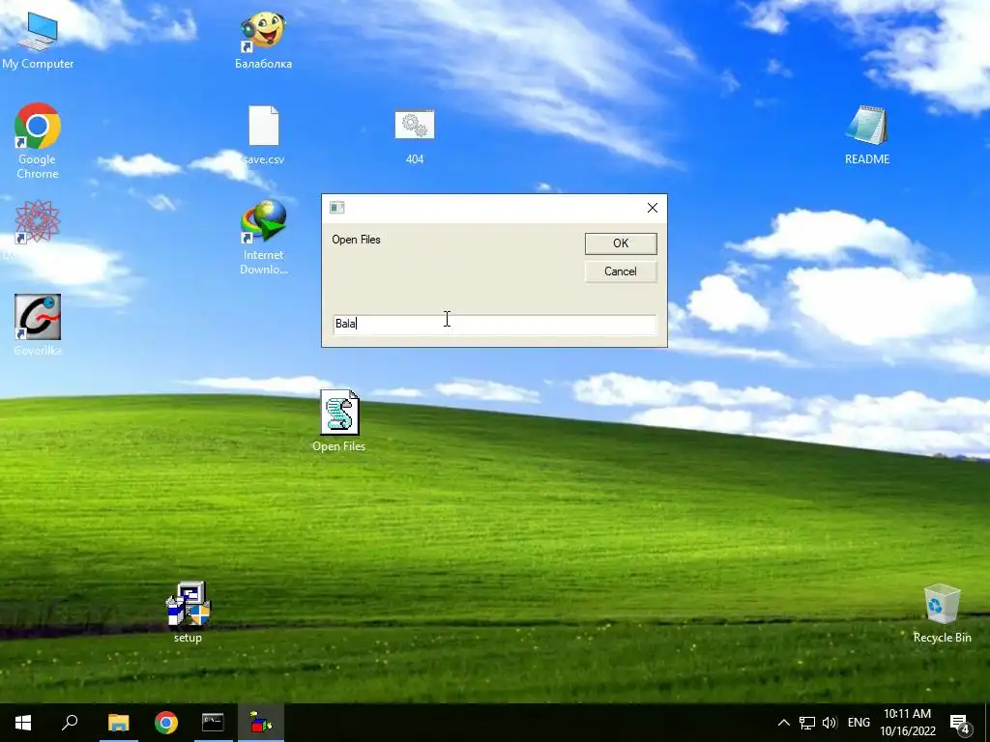
Task: Click the dialog's title bar system icon
Action: [x=337, y=208]
